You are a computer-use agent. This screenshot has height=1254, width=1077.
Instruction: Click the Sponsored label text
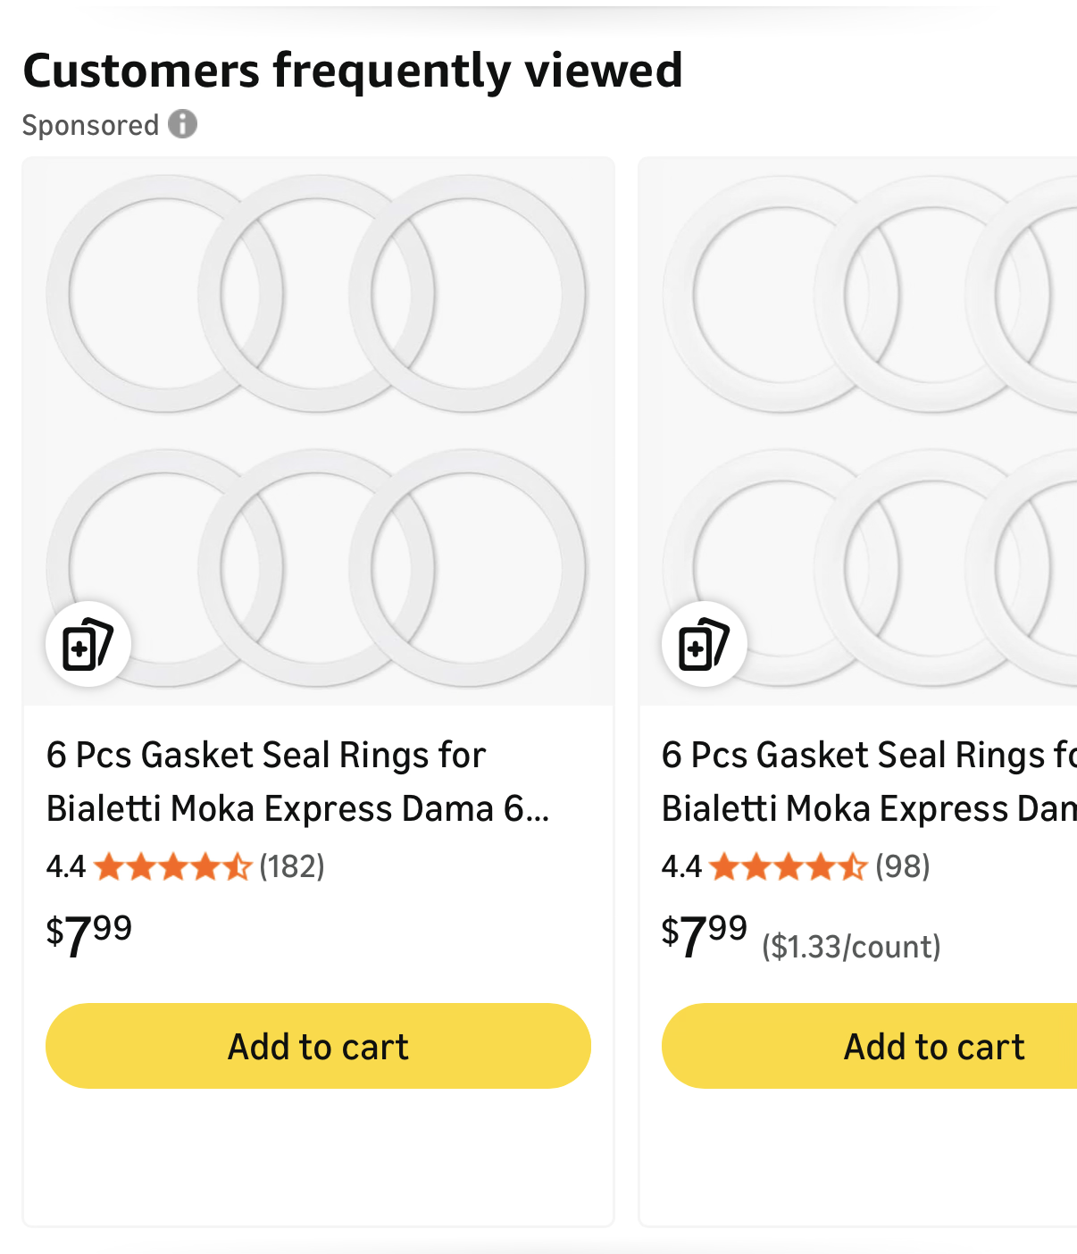tap(90, 125)
